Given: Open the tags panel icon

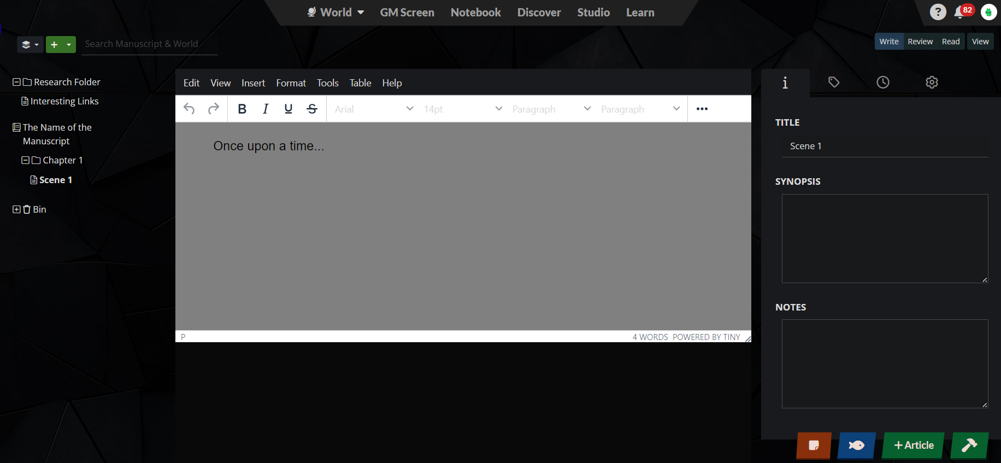Looking at the screenshot, I should click(834, 83).
